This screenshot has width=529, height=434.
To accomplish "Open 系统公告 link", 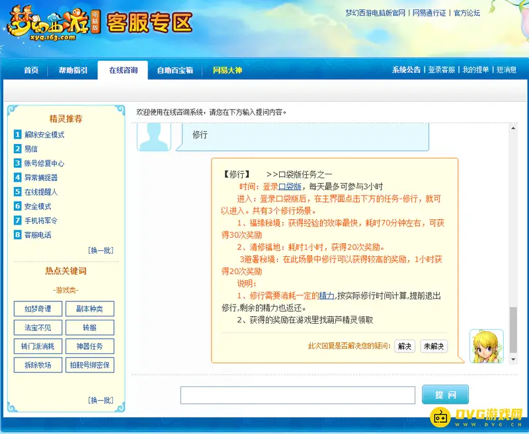I will (x=406, y=70).
